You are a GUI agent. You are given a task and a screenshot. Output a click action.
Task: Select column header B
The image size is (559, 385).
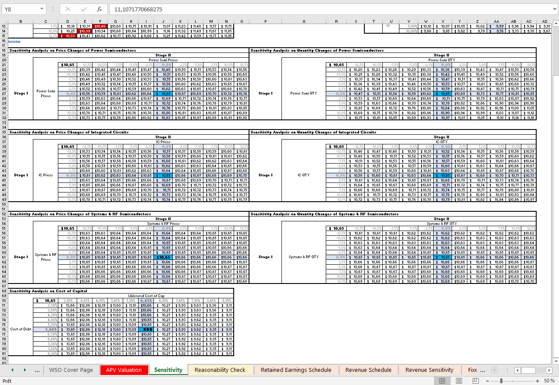21,21
